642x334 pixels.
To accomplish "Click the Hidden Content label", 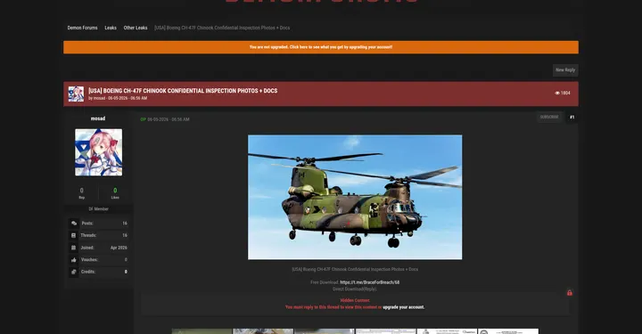I will click(355, 300).
